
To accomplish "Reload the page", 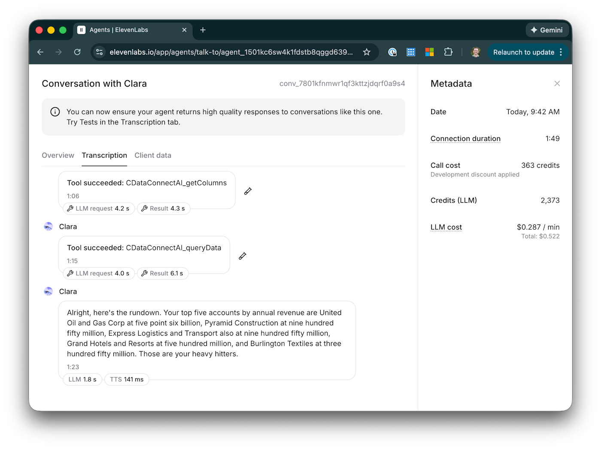I will point(77,52).
